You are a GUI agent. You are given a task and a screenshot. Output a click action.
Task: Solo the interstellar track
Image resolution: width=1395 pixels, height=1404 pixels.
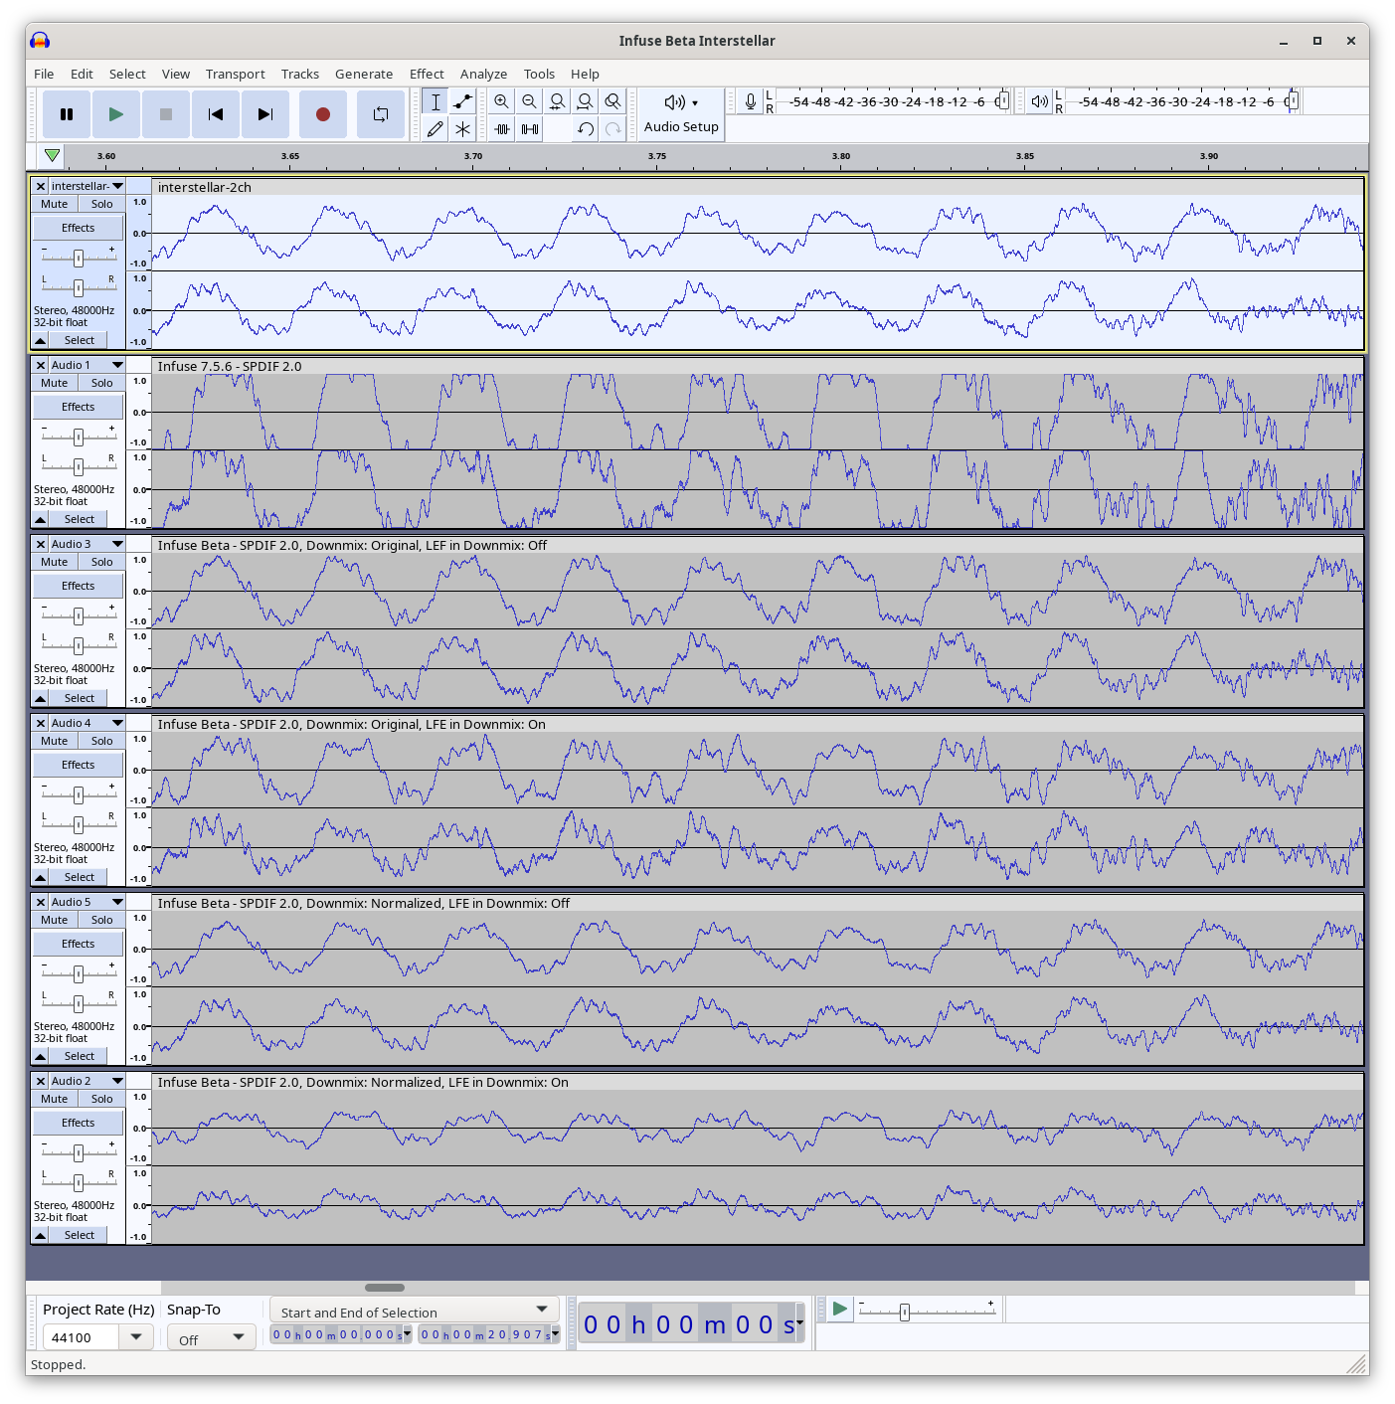coord(102,204)
